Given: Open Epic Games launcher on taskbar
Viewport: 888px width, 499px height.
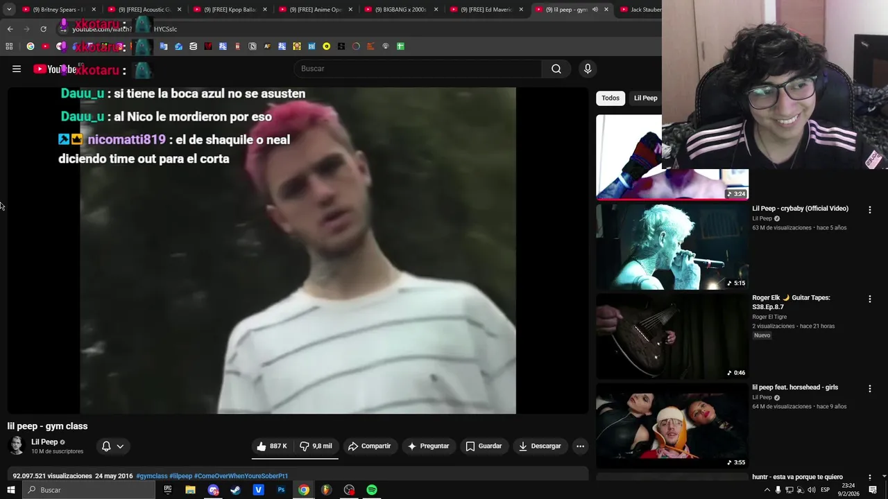Looking at the screenshot, I should (167, 490).
